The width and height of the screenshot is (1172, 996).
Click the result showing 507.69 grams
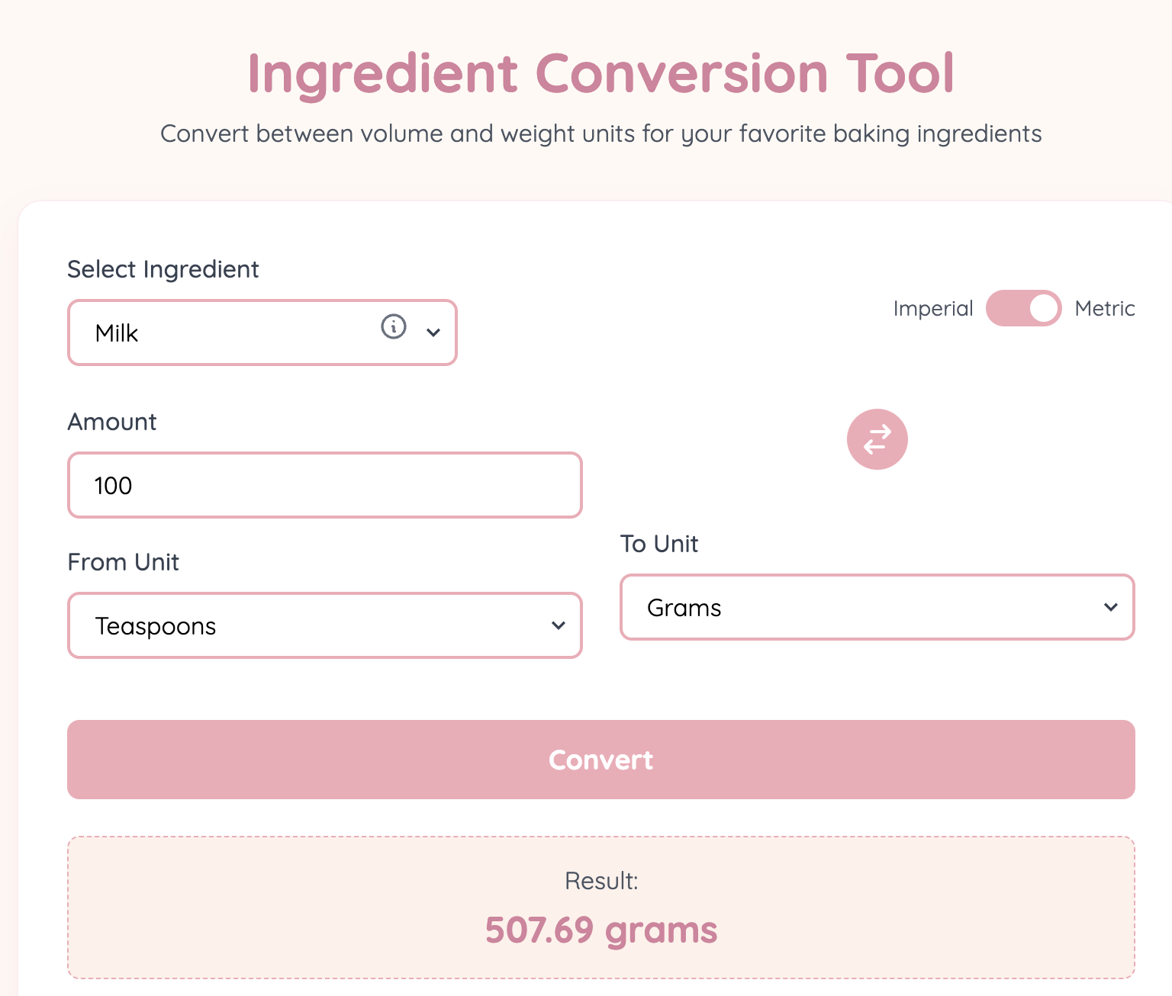(x=600, y=929)
